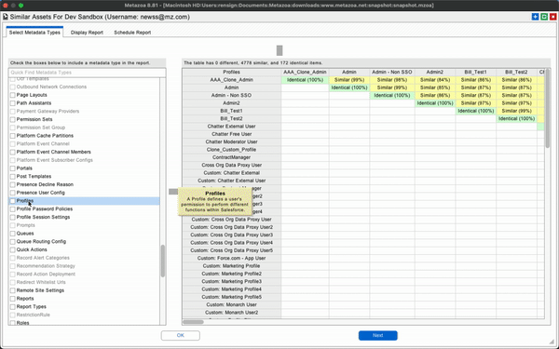Screen dimensions: 559x349
Task: Click the blue Next button
Action: pos(378,335)
